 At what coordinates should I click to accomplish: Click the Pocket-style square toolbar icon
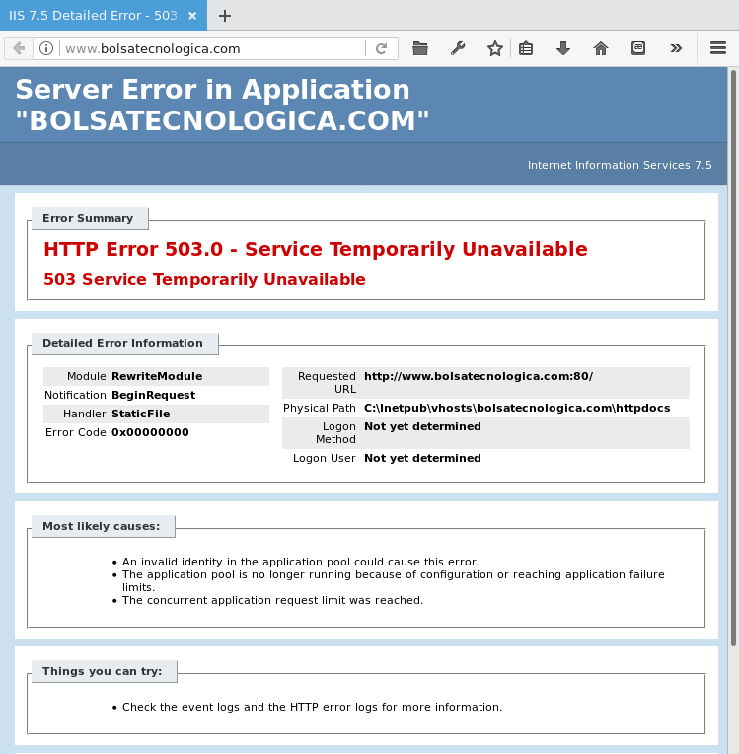coord(638,48)
